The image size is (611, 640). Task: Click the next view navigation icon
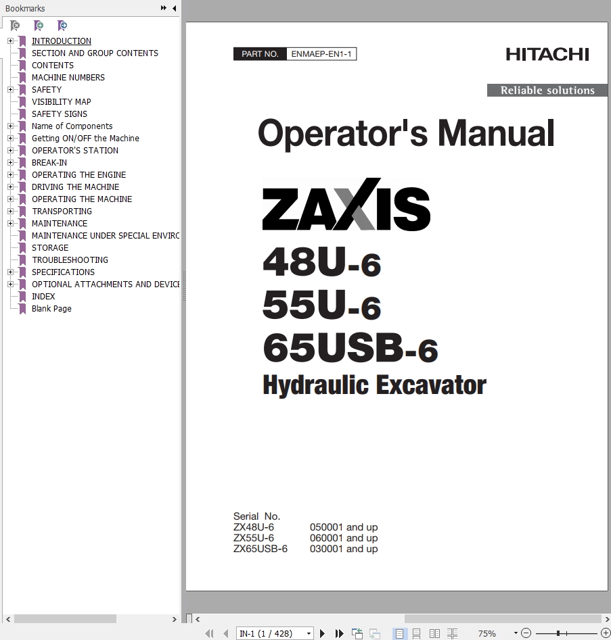(374, 633)
